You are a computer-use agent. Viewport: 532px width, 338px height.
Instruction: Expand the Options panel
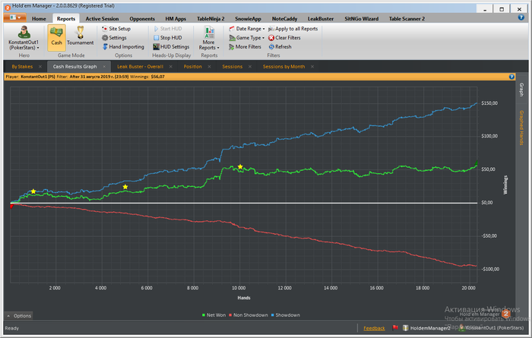[19, 316]
